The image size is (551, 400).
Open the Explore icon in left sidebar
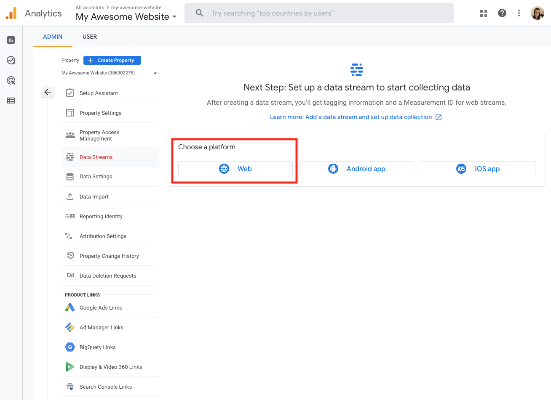click(x=11, y=60)
